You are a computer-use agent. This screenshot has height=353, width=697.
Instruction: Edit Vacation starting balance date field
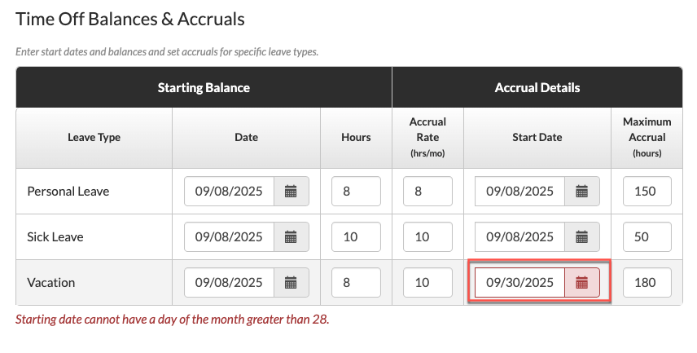(230, 283)
